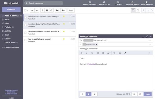This screenshot has height=99, width=155.
Task: Mark as unread with crossed-eye icon
Action: tap(37, 10)
